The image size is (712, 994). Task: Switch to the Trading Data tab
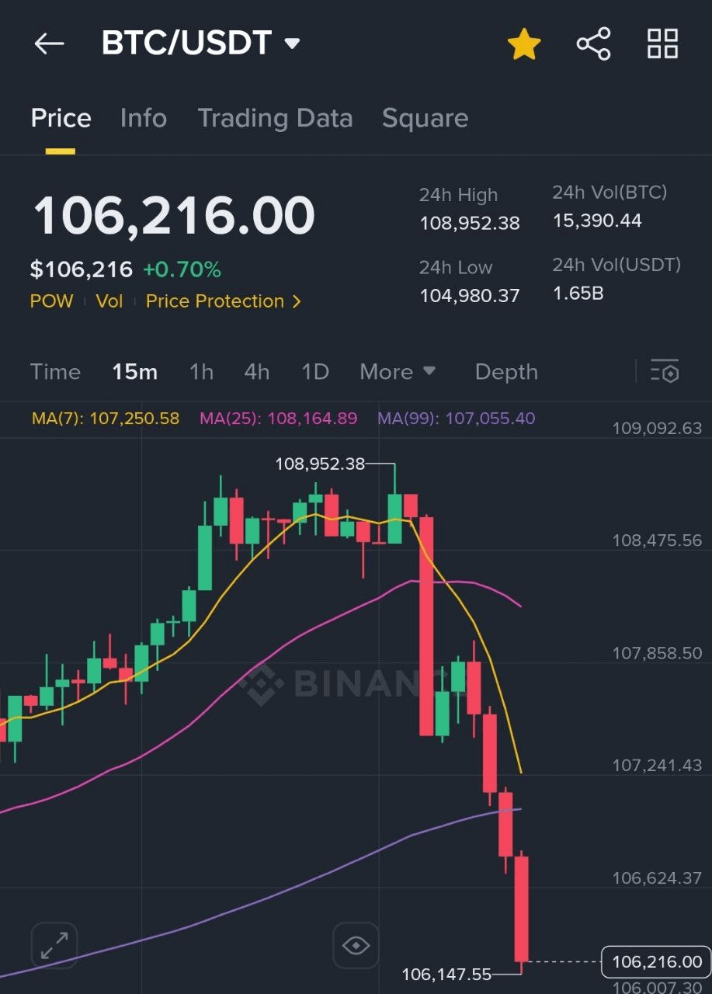(275, 118)
